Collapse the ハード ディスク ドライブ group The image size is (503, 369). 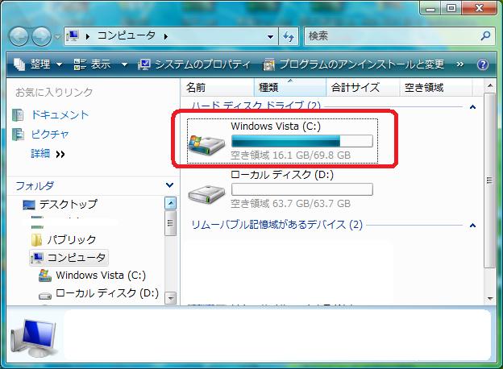472,107
